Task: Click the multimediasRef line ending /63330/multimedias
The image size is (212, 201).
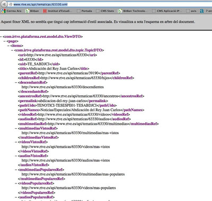Action: tap(88, 124)
